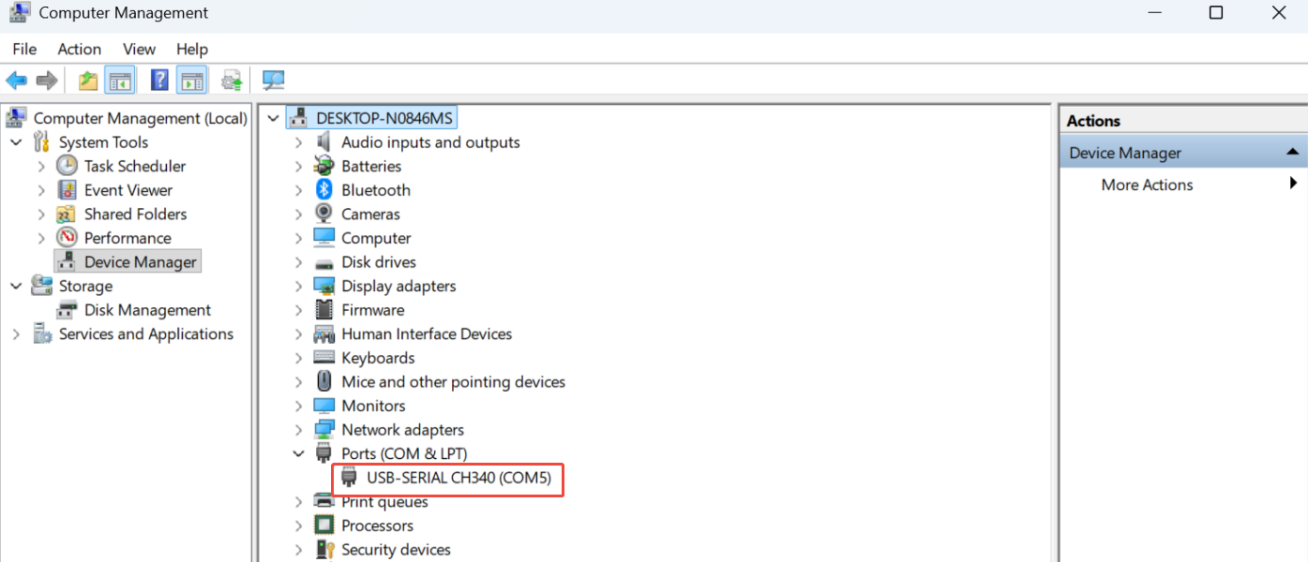Image resolution: width=1308 pixels, height=562 pixels.
Task: Click the Processors category icon
Action: (x=324, y=525)
